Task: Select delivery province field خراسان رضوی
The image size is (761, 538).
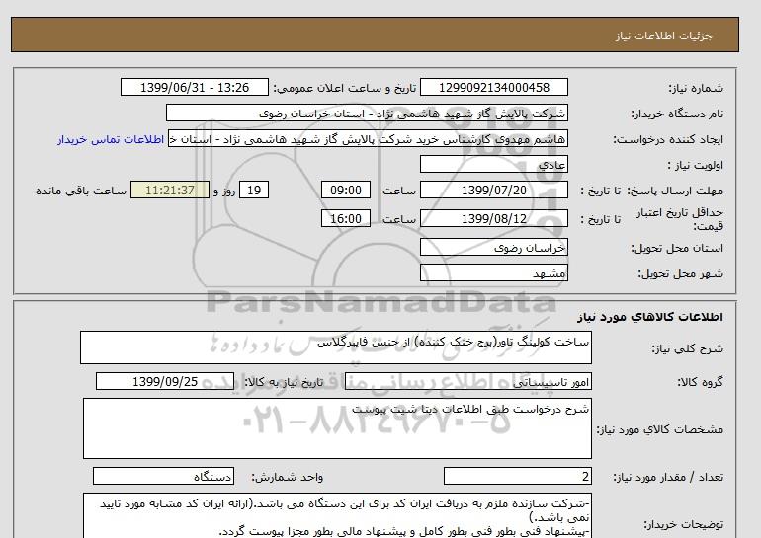Action: [493, 247]
